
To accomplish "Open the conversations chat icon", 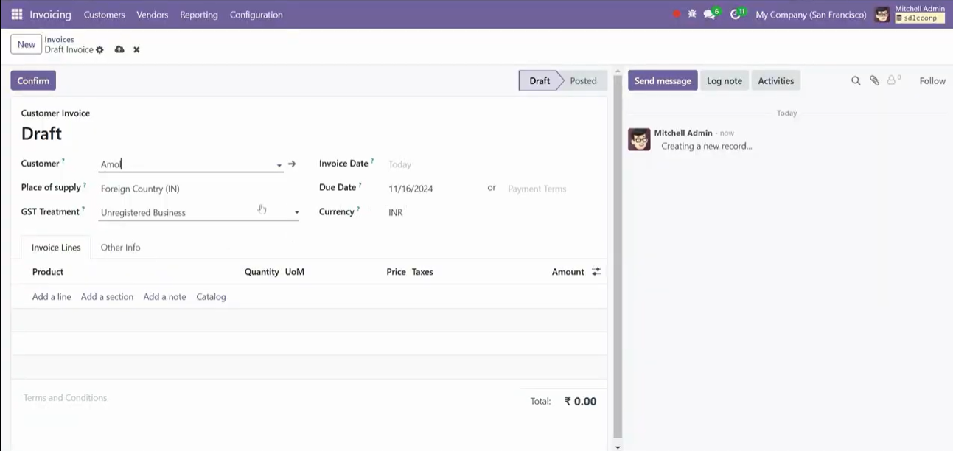I will [x=709, y=15].
